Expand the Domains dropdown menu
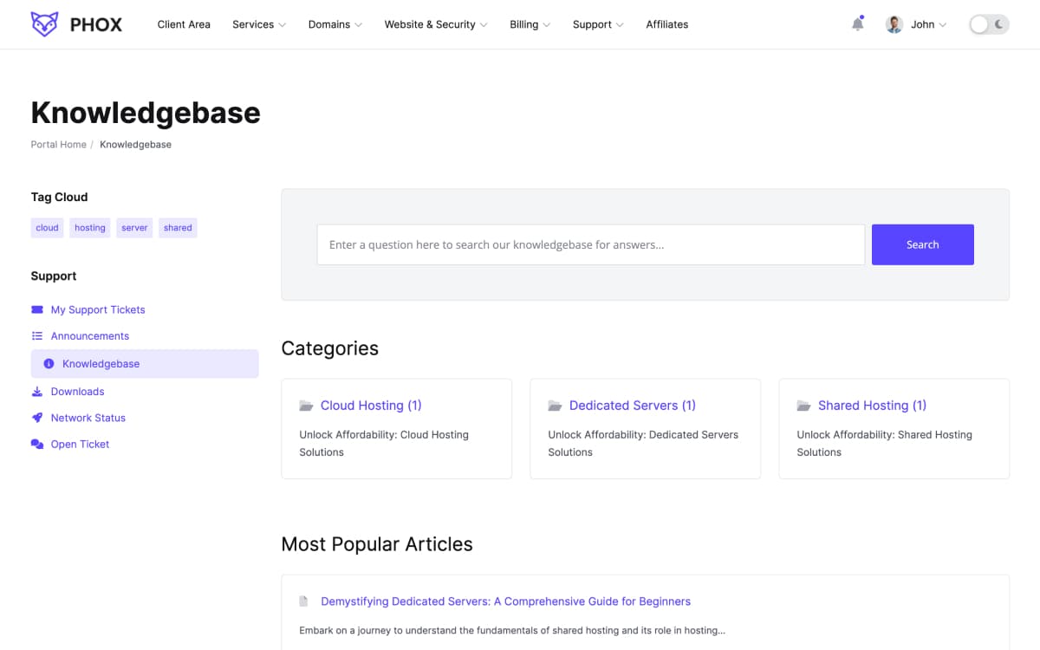 pyautogui.click(x=335, y=24)
